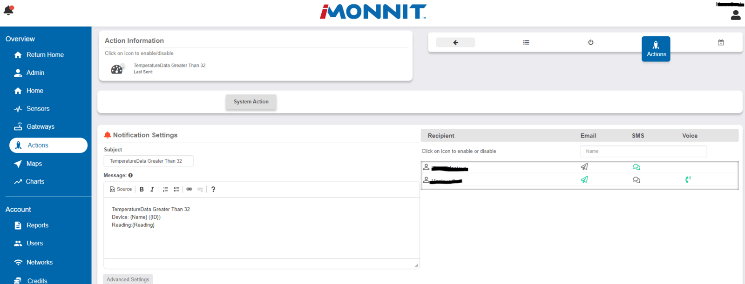Apply italic formatting
Image resolution: width=745 pixels, height=284 pixels.
coord(152,189)
